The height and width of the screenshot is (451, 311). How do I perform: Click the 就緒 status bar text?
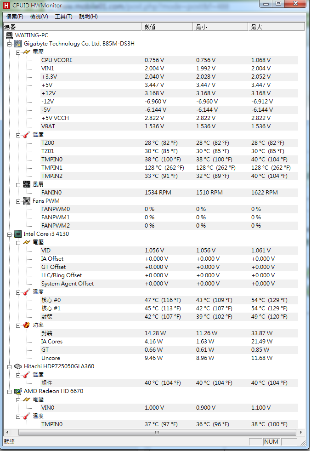click(9, 442)
